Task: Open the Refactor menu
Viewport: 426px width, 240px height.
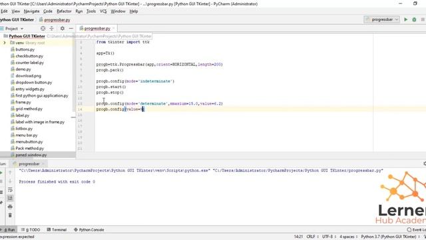Action: (x=64, y=11)
